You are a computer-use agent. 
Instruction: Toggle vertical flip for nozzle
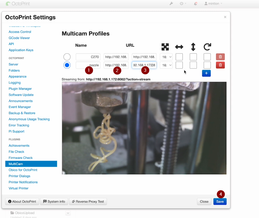[x=193, y=65]
